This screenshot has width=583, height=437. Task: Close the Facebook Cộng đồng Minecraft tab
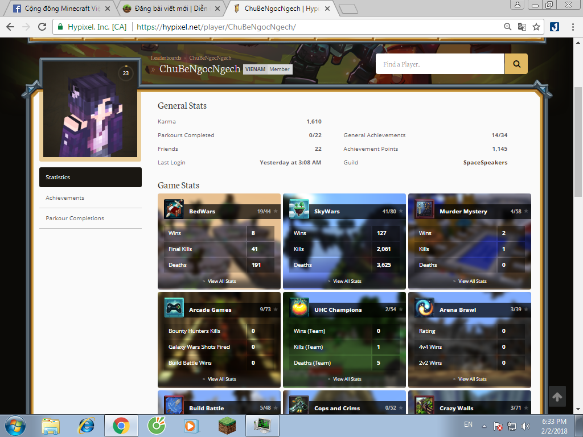(x=107, y=8)
